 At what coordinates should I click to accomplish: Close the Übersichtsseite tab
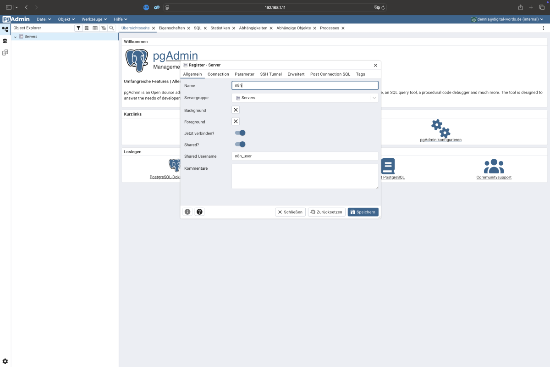(x=154, y=28)
